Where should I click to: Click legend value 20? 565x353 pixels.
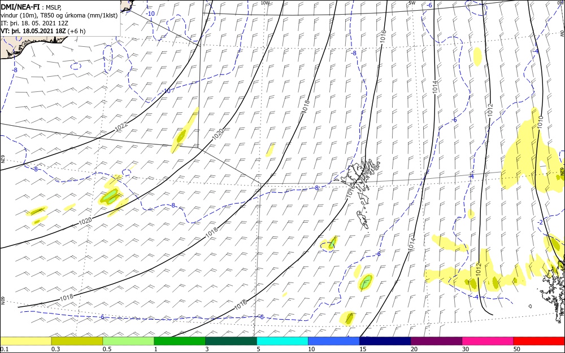pos(414,349)
